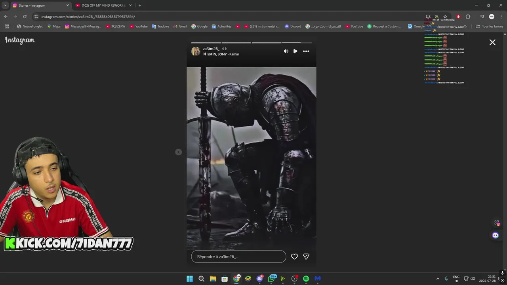Open the media controls icon

(482, 17)
